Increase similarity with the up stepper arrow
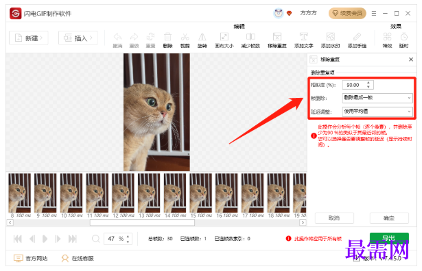This screenshot has width=422, height=271. tap(368, 83)
